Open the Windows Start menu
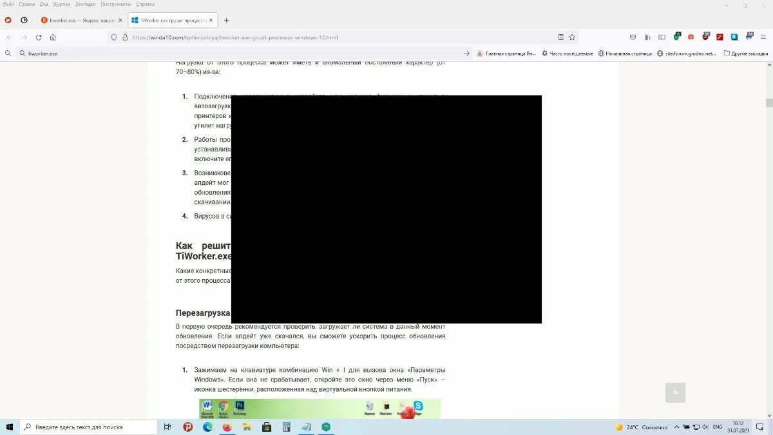 coord(10,427)
